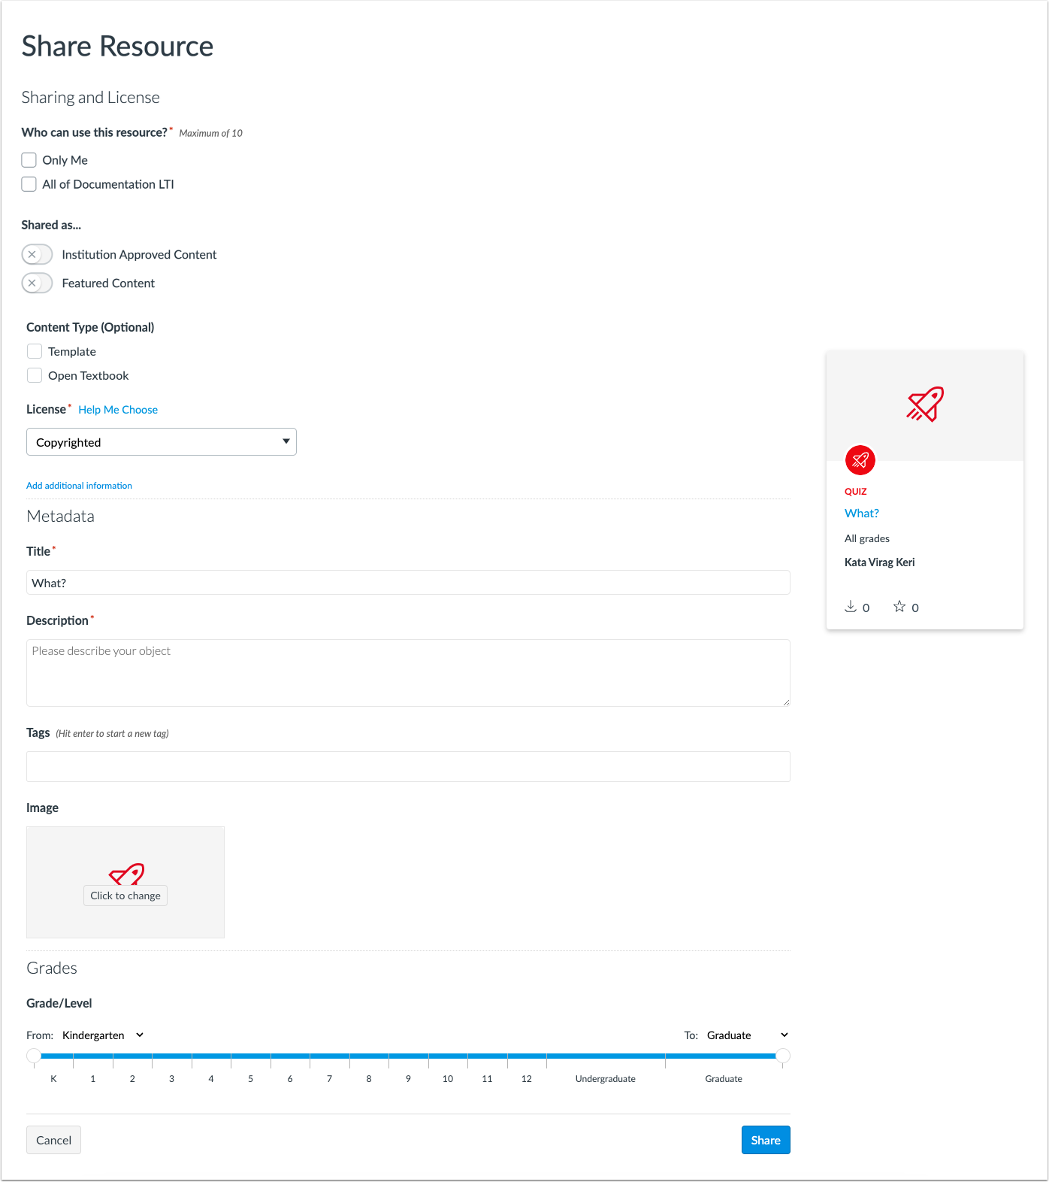Click the Tags input field
This screenshot has height=1182, width=1049.
pyautogui.click(x=408, y=767)
